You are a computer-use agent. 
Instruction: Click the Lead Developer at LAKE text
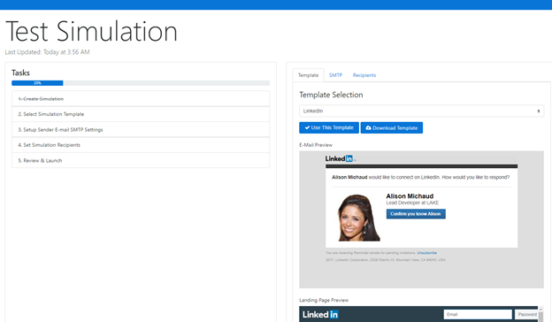click(x=412, y=203)
